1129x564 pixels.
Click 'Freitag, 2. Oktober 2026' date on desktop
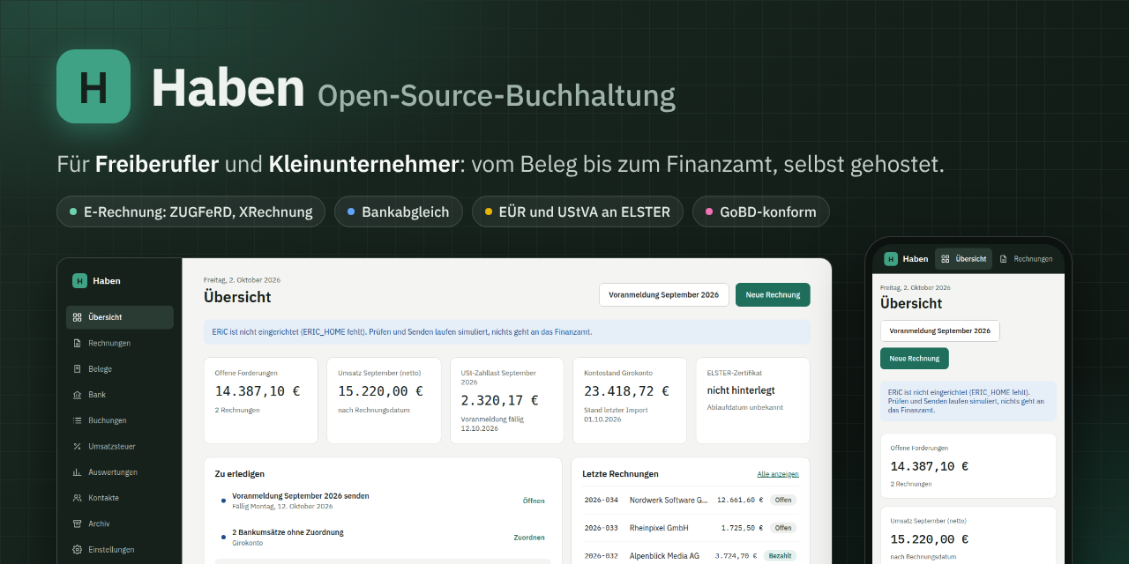point(242,280)
